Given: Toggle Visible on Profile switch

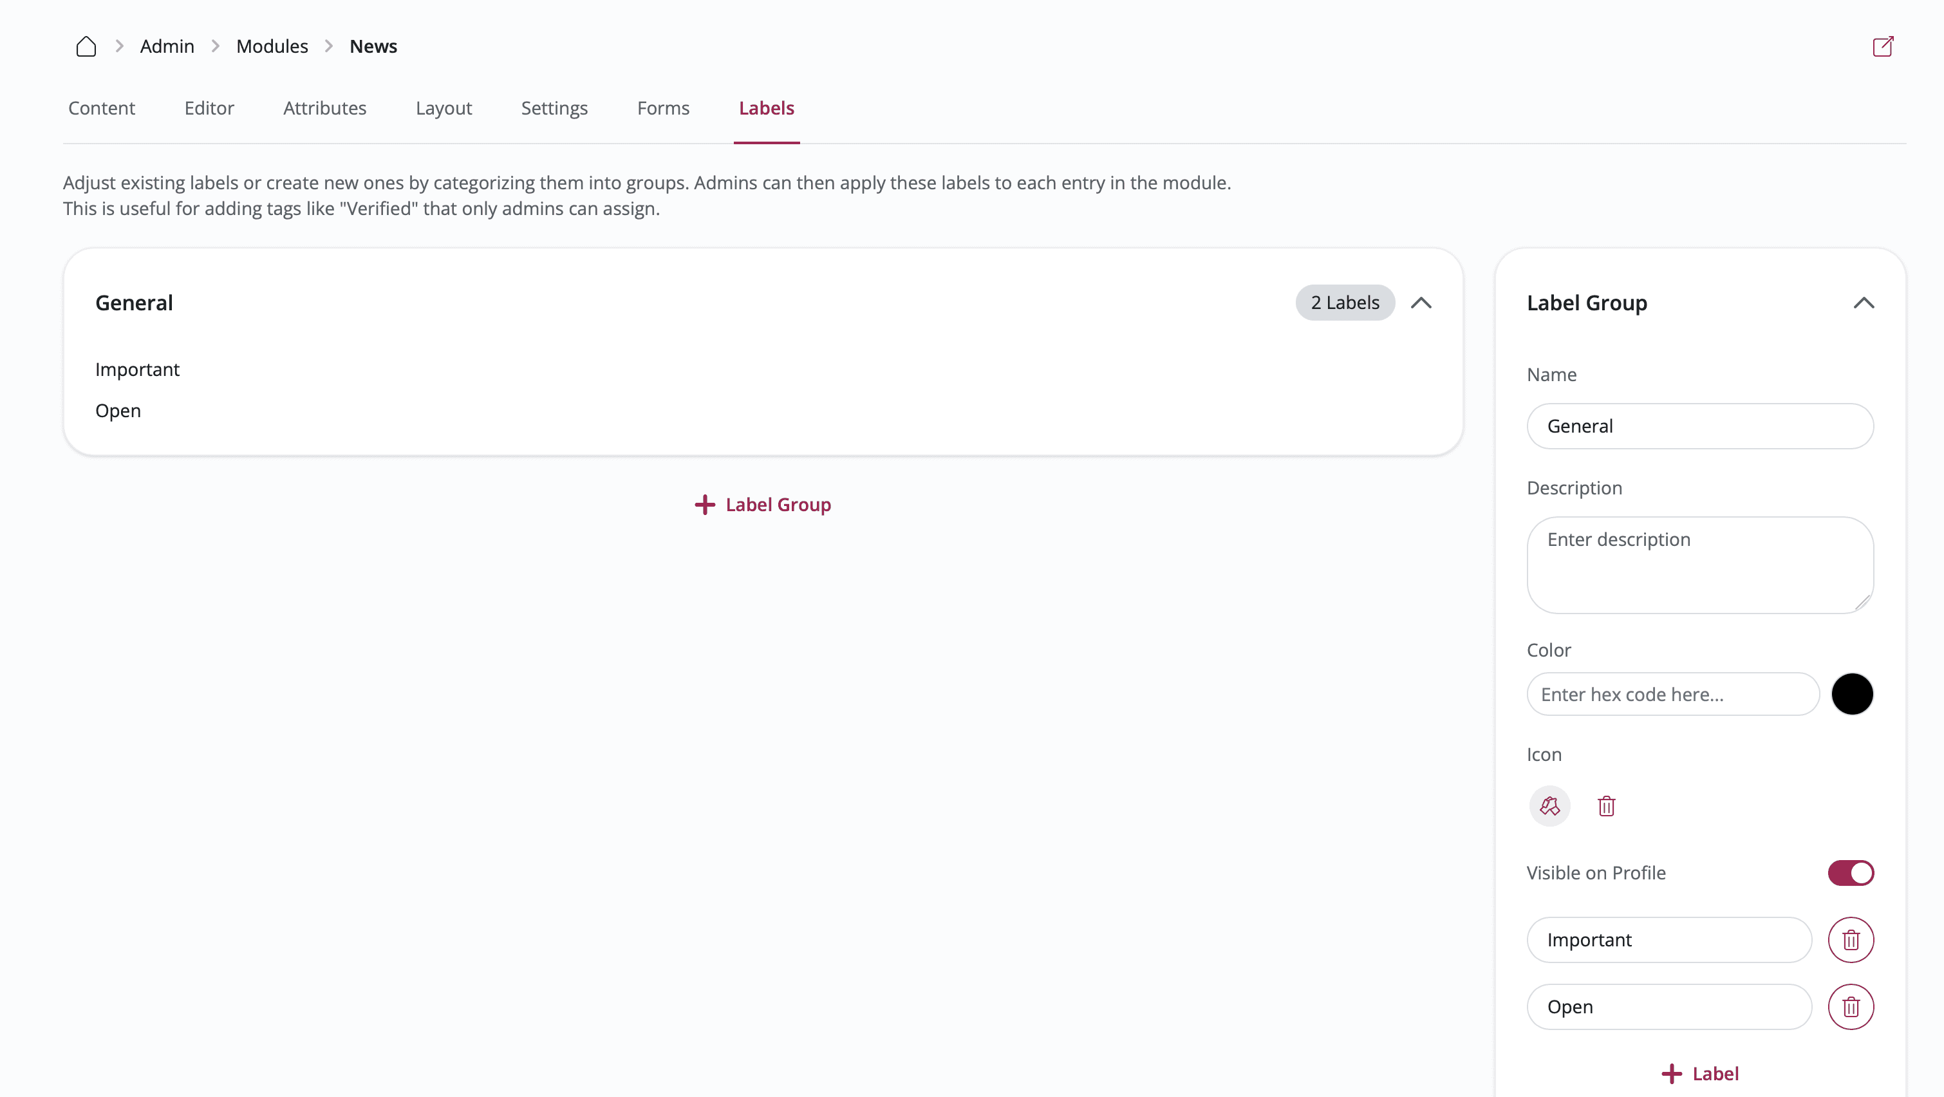Looking at the screenshot, I should pos(1851,873).
